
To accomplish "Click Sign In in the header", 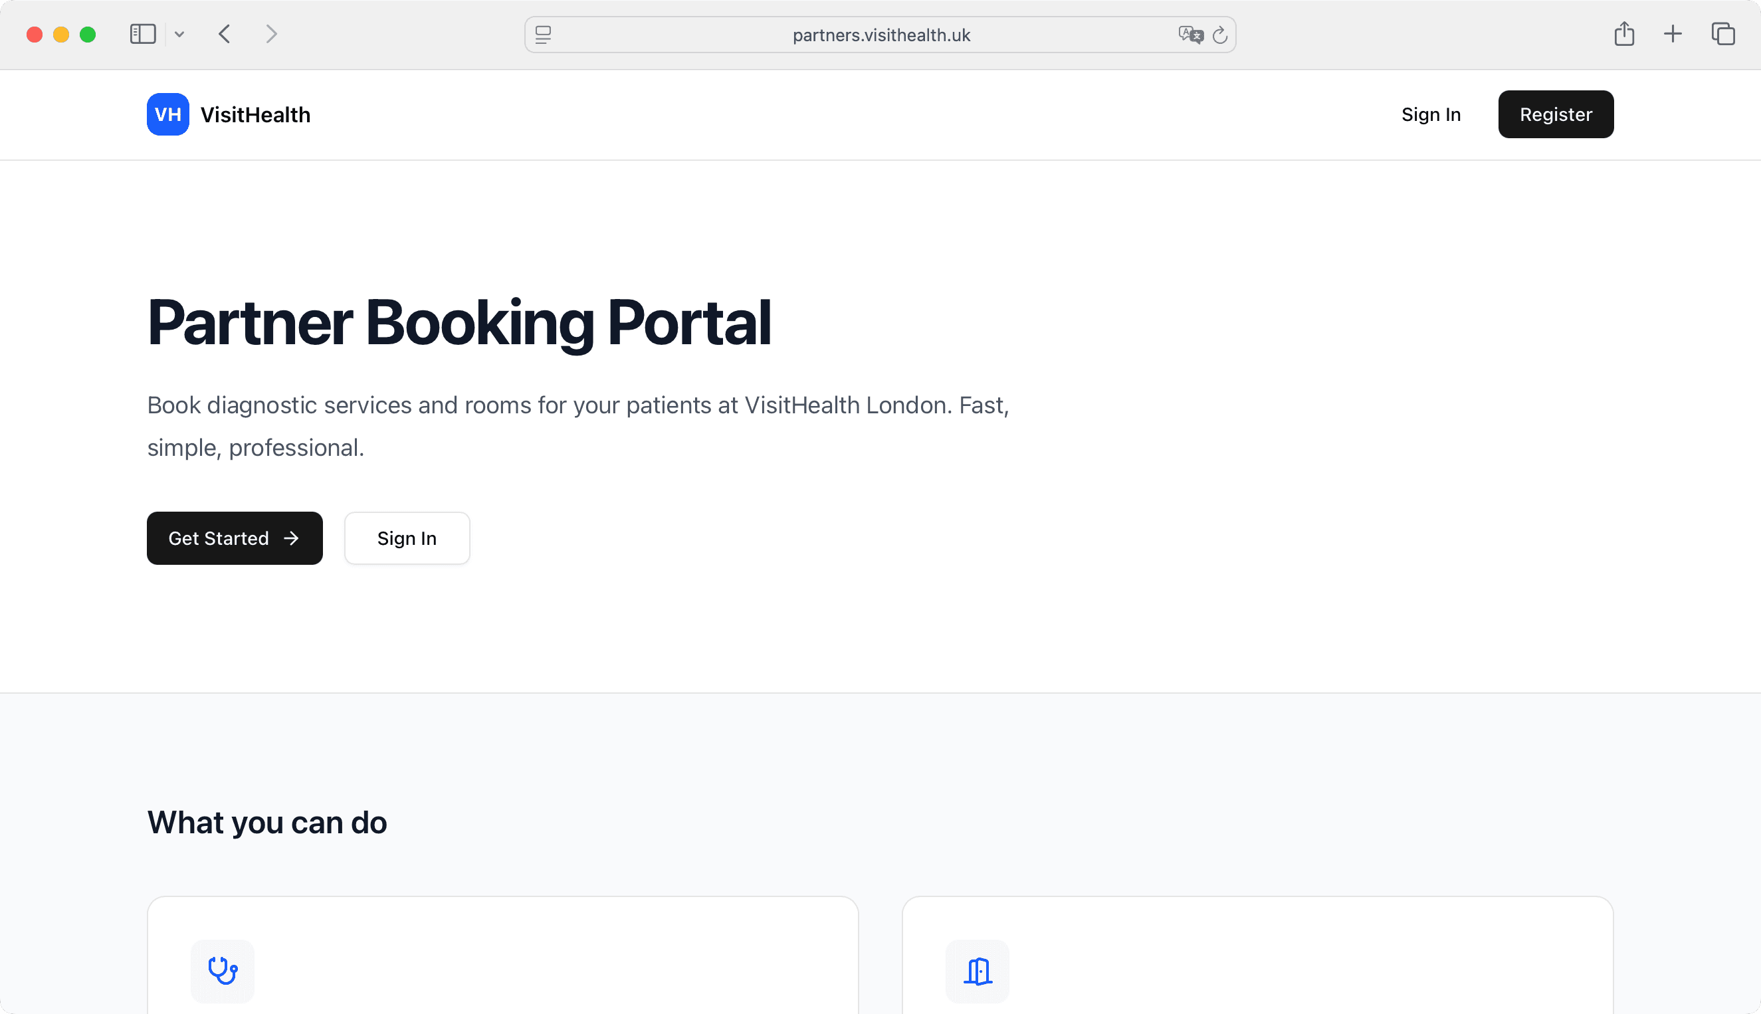I will click(1431, 114).
